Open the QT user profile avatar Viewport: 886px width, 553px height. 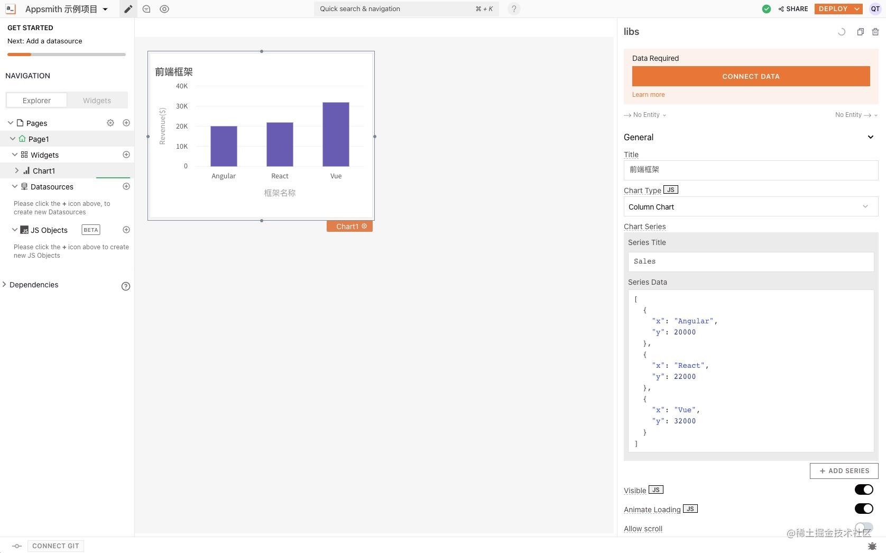click(875, 9)
